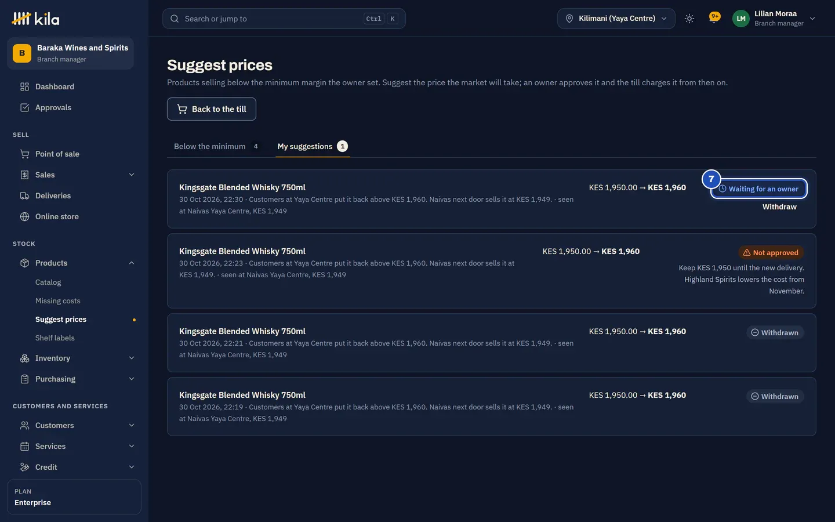Click the Point of sale cart icon
835x522 pixels.
24,154
